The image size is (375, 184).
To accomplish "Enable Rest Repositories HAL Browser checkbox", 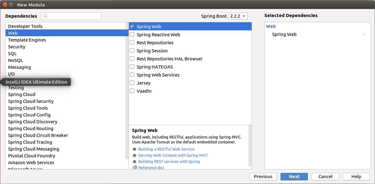I will [132, 59].
